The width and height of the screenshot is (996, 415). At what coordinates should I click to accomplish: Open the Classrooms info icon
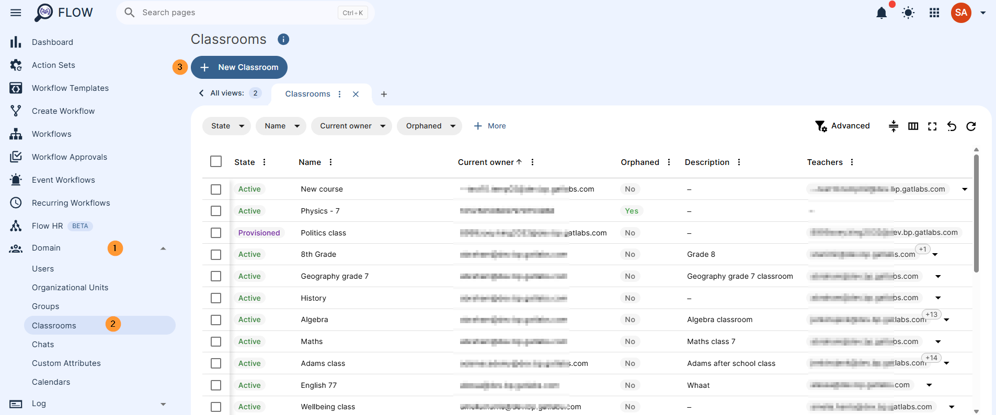click(283, 39)
